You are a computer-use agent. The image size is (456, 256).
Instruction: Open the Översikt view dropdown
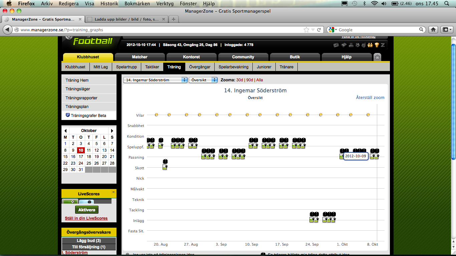pyautogui.click(x=203, y=80)
